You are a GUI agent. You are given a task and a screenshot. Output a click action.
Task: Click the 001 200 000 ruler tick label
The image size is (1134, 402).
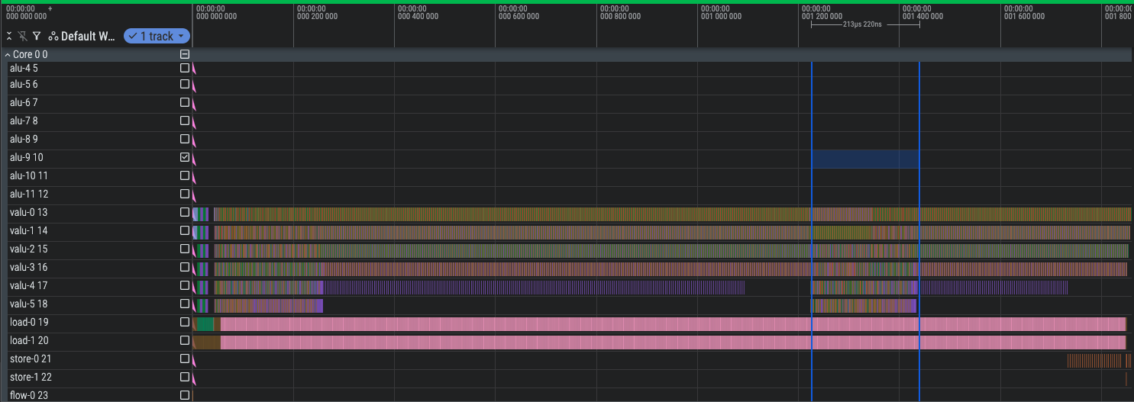[822, 16]
